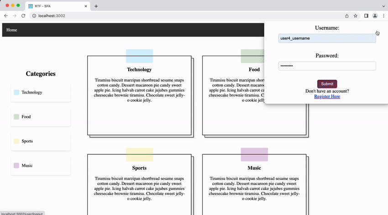The height and width of the screenshot is (215, 388).
Task: Open the Chrome profile avatar
Action: tap(375, 16)
